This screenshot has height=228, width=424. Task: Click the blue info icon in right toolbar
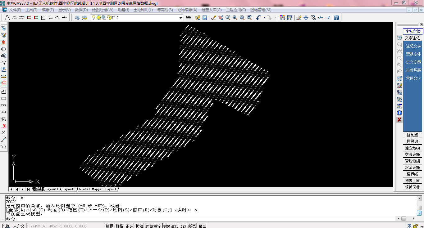tap(399, 113)
